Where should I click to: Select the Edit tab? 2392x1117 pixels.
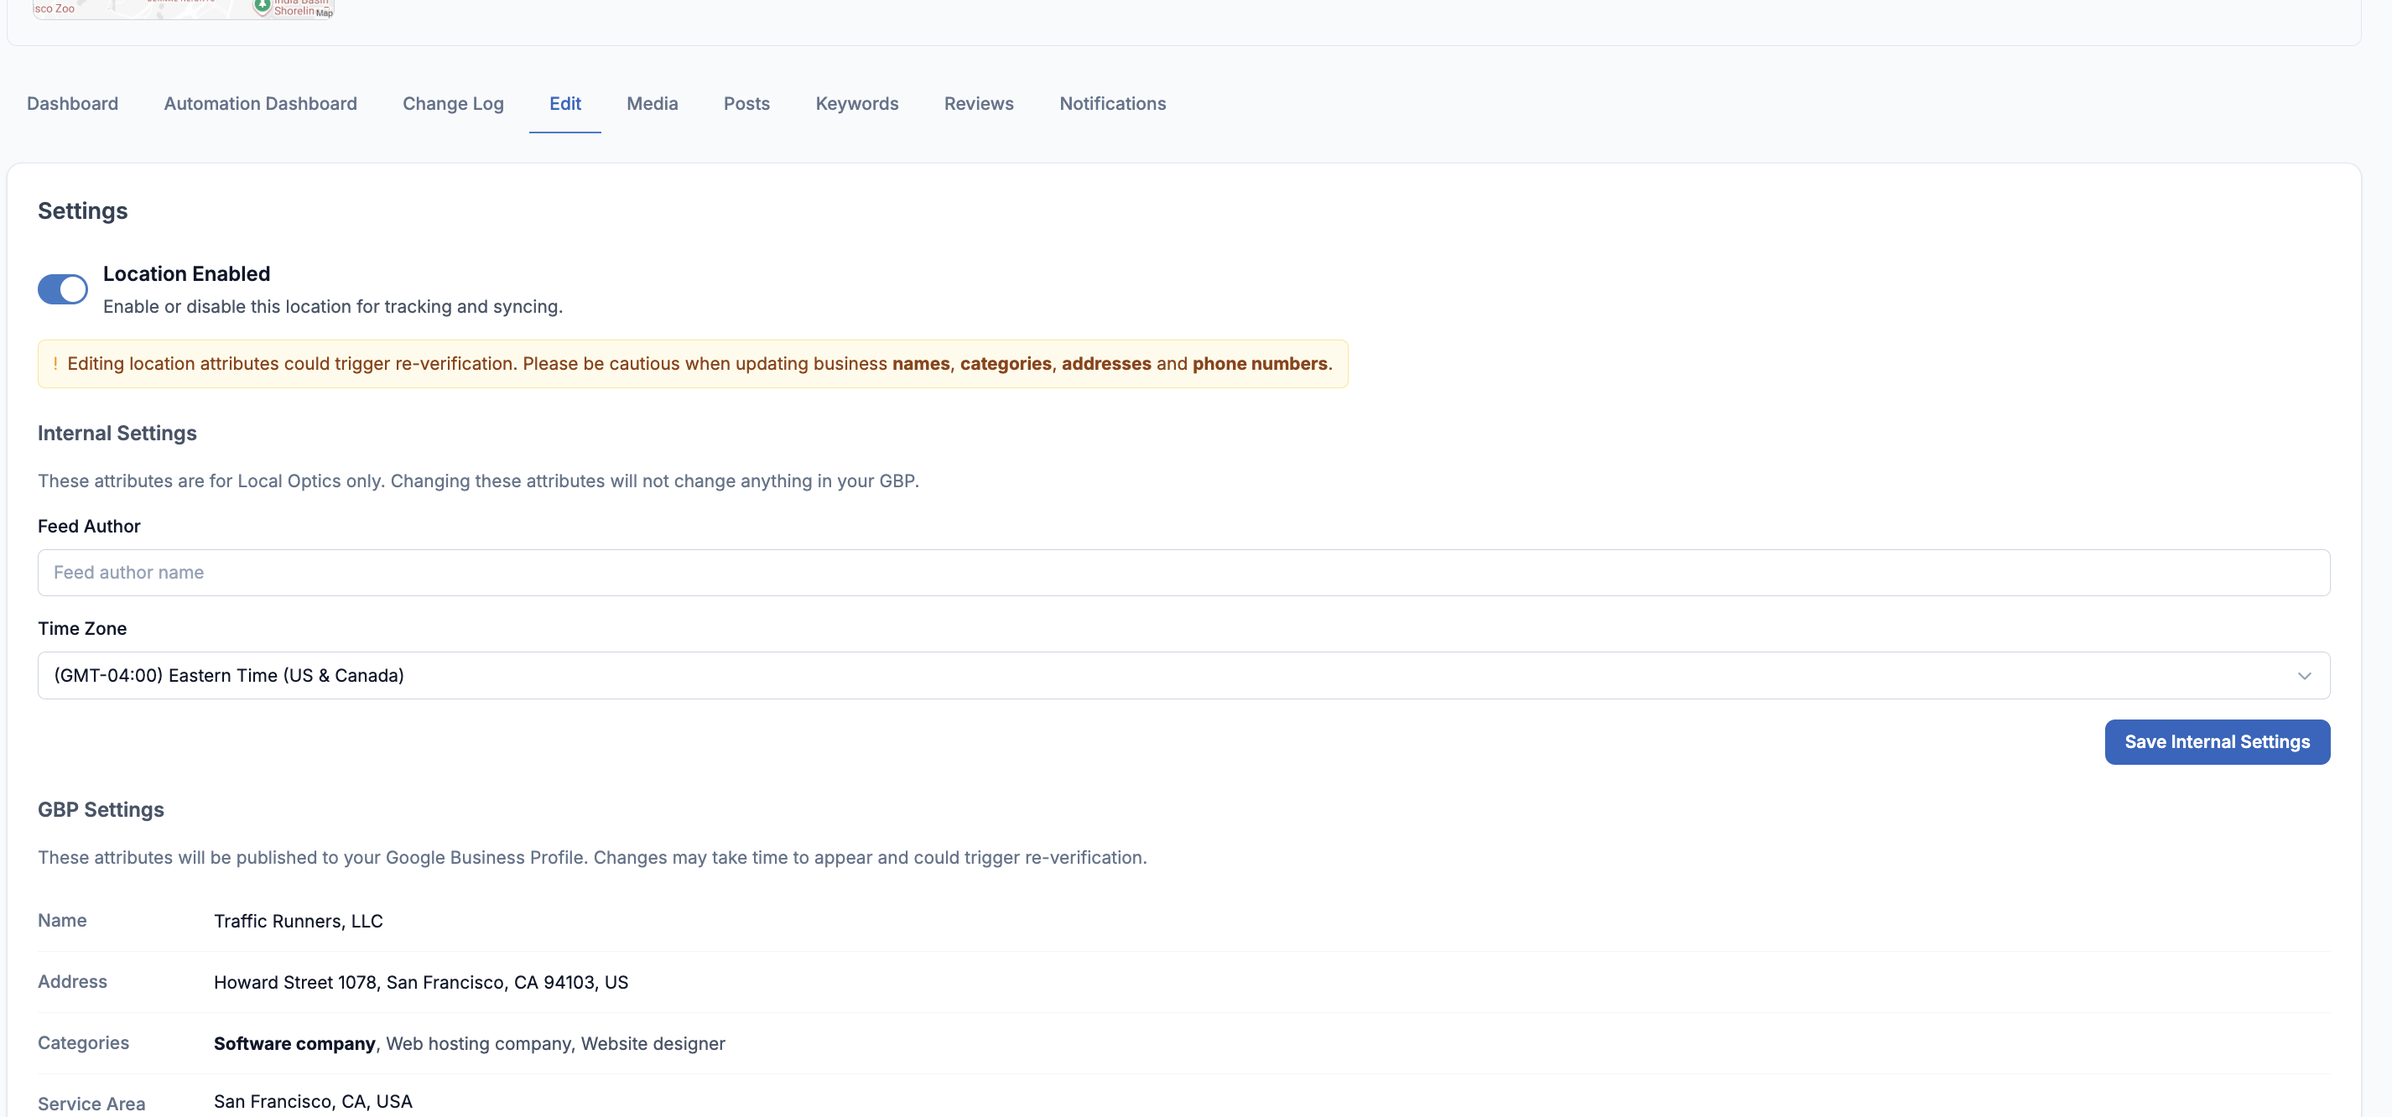click(564, 104)
